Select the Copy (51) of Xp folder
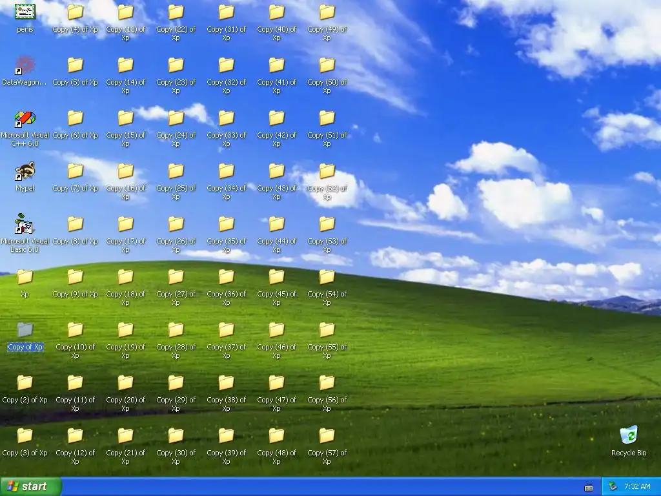 click(327, 119)
